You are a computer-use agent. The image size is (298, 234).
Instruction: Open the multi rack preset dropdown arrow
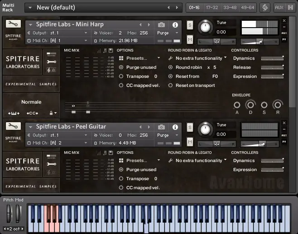(30, 8)
